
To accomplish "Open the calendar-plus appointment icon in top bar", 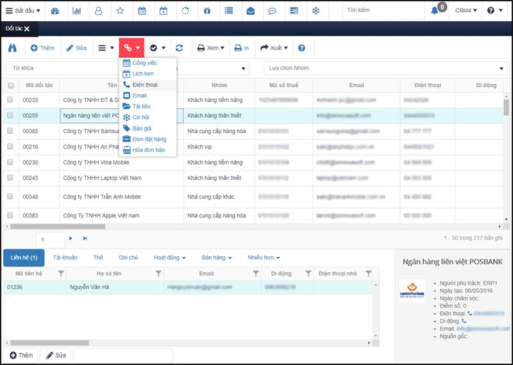I will tap(164, 11).
